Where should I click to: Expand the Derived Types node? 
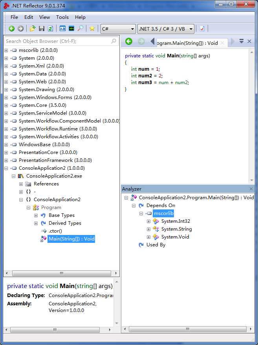click(x=36, y=223)
